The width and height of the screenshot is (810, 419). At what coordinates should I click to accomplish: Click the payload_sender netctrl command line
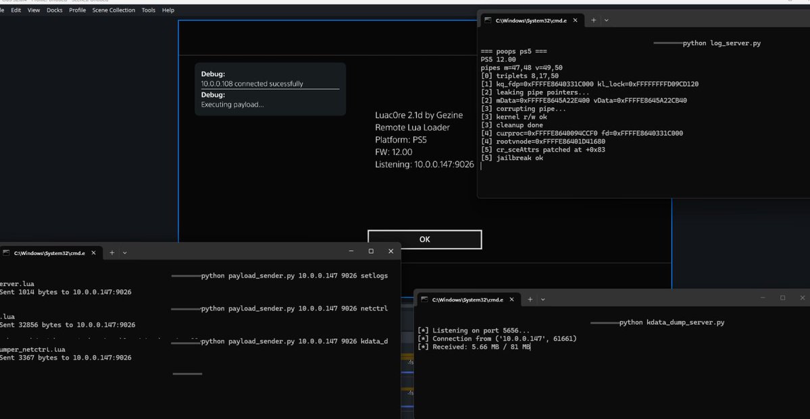[294, 308]
